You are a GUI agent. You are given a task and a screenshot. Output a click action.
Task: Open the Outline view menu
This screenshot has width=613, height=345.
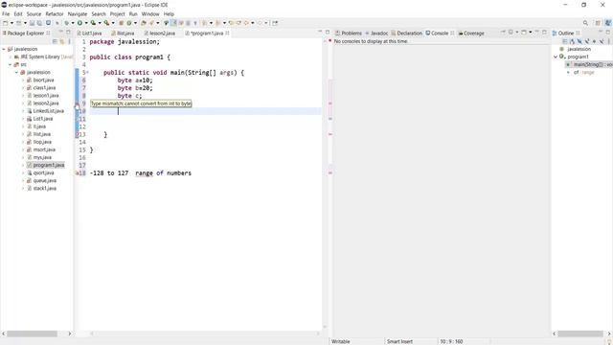click(609, 41)
